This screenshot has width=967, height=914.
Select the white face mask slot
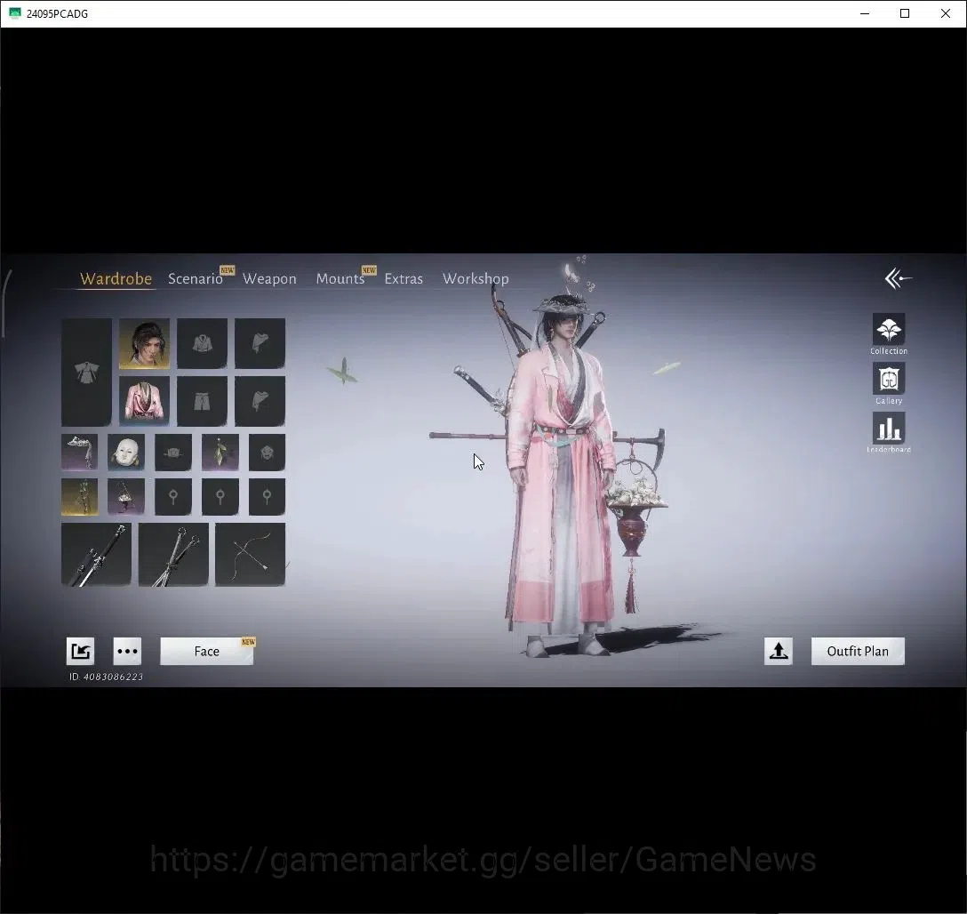coord(126,452)
